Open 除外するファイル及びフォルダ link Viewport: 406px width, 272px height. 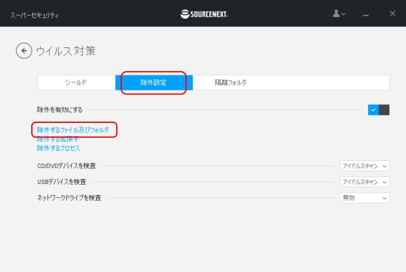[72, 130]
